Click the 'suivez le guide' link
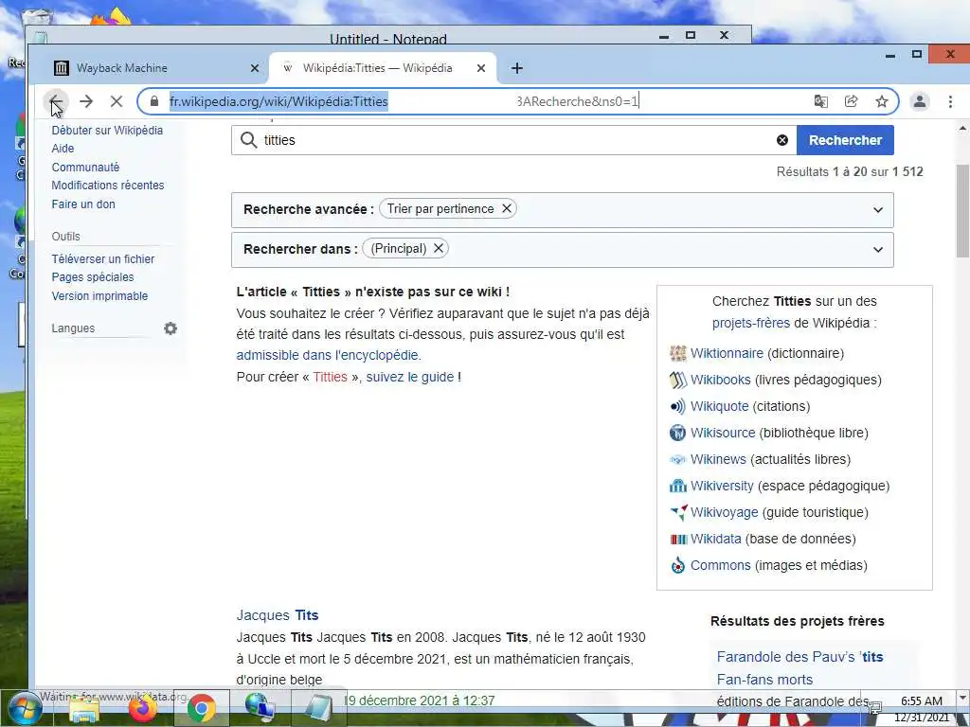Screen dimensions: 970x727 point(409,377)
